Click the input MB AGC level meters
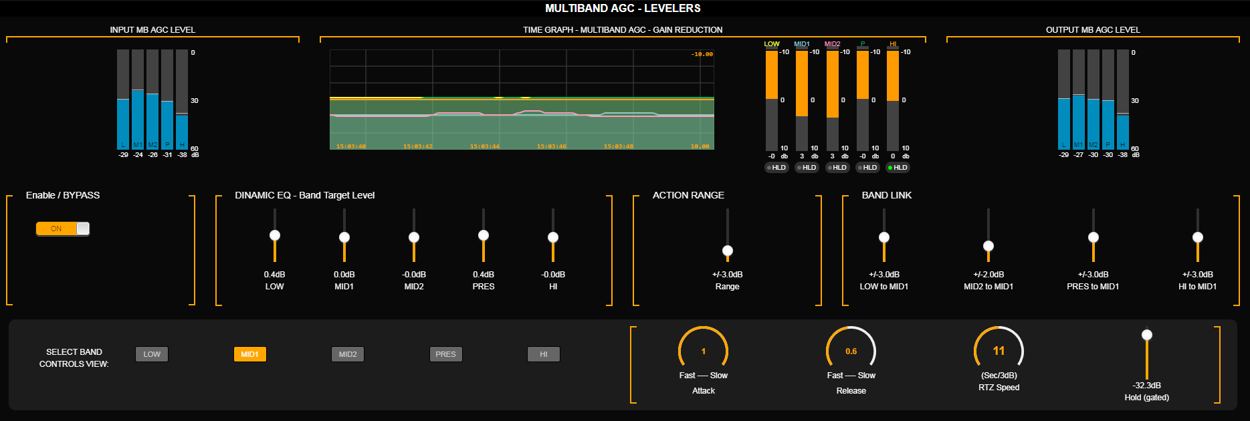This screenshot has width=1250, height=421. tap(152, 100)
